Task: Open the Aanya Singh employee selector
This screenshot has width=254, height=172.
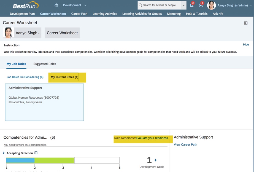Action: coord(28,33)
